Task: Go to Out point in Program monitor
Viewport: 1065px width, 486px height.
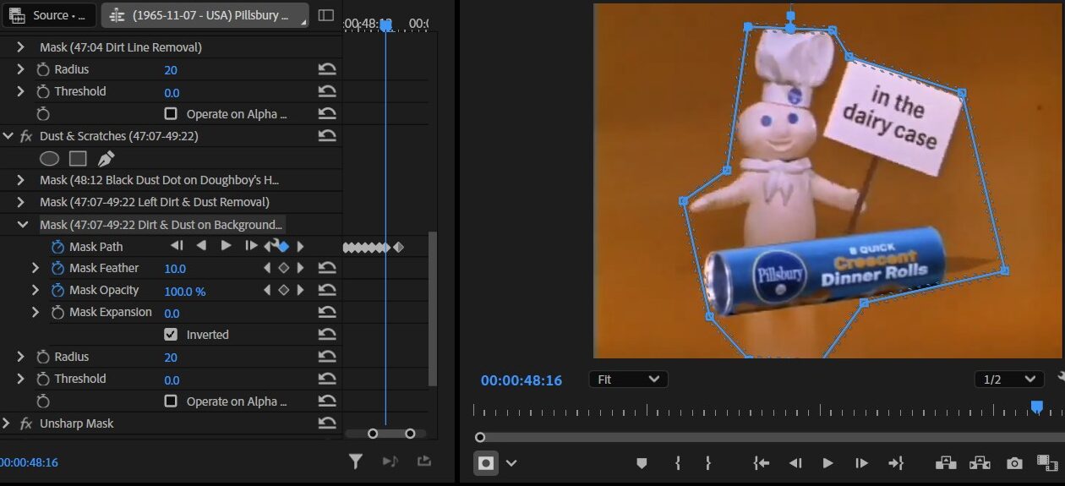Action: pyautogui.click(x=895, y=463)
